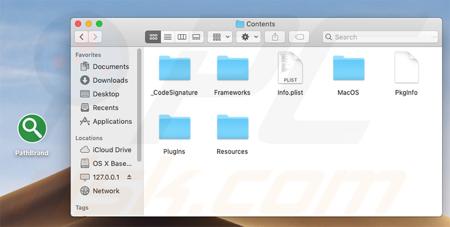450x227 pixels.
Task: Select the PlugIns folder icon
Action: tap(174, 127)
